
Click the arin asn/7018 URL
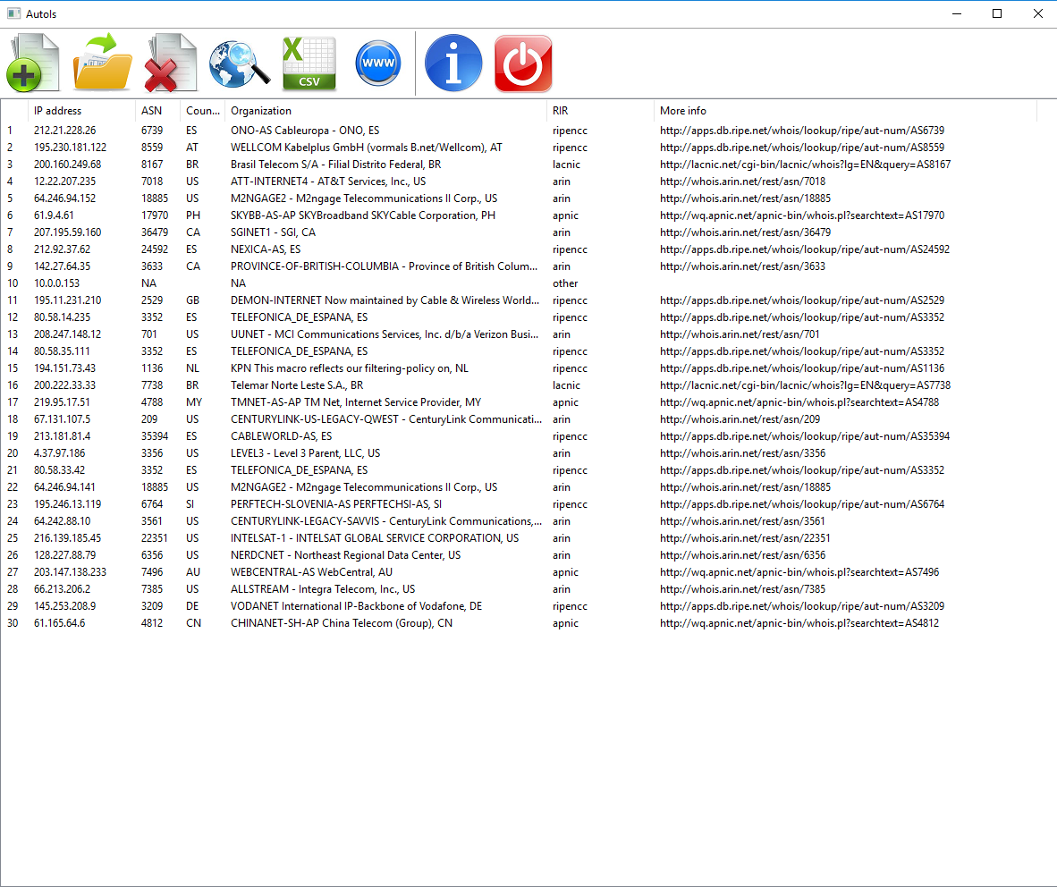pyautogui.click(x=743, y=182)
